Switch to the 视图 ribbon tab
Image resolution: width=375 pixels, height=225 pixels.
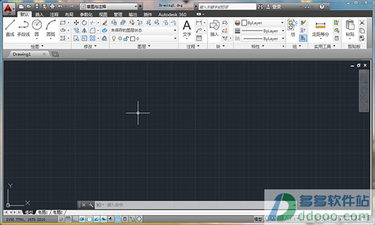pos(103,14)
